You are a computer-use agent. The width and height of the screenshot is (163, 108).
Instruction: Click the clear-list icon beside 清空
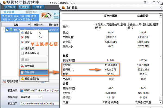tap(22, 42)
